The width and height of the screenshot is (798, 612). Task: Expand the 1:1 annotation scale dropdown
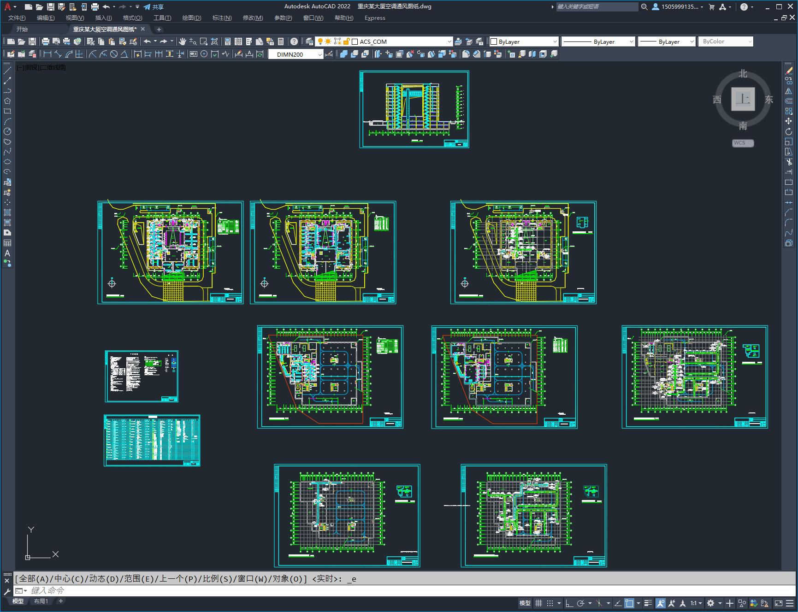click(696, 603)
